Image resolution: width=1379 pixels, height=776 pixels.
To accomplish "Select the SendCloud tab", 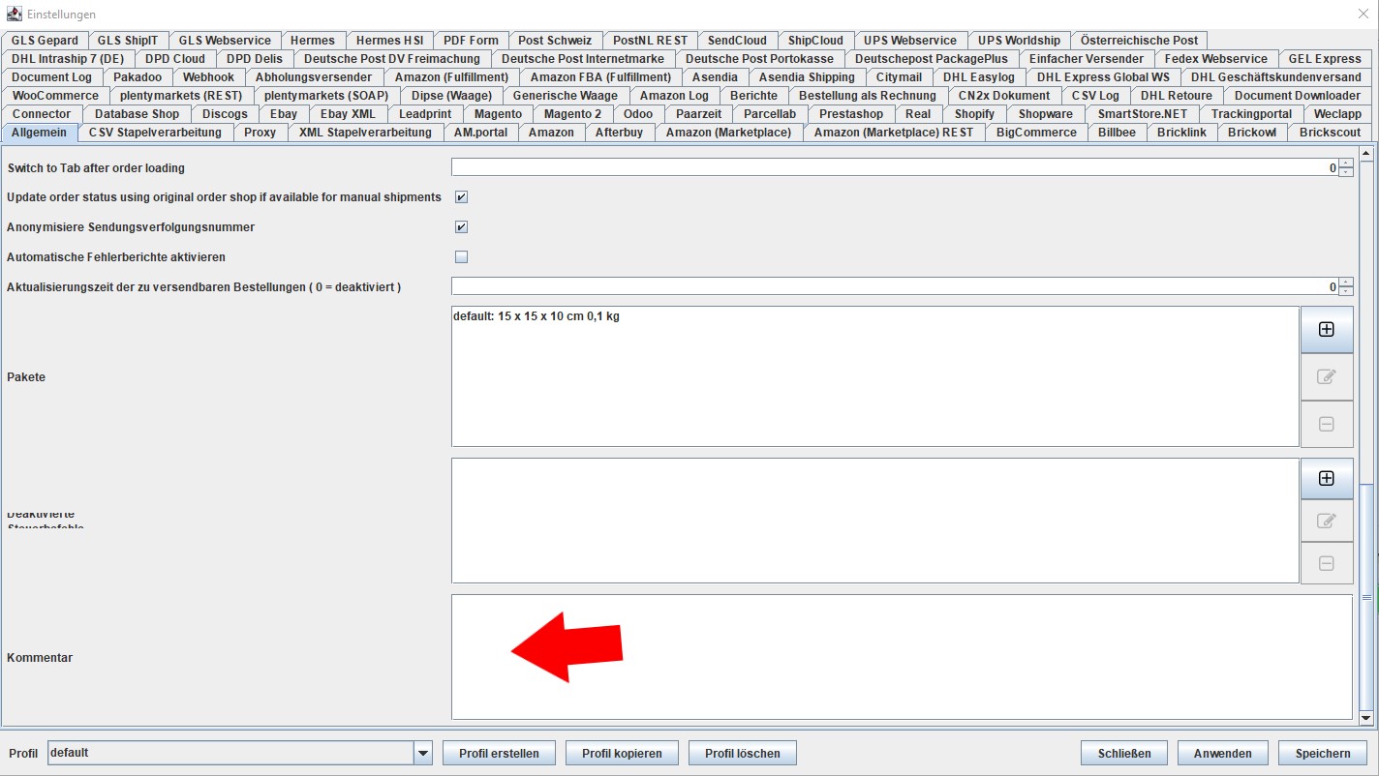I will (737, 41).
